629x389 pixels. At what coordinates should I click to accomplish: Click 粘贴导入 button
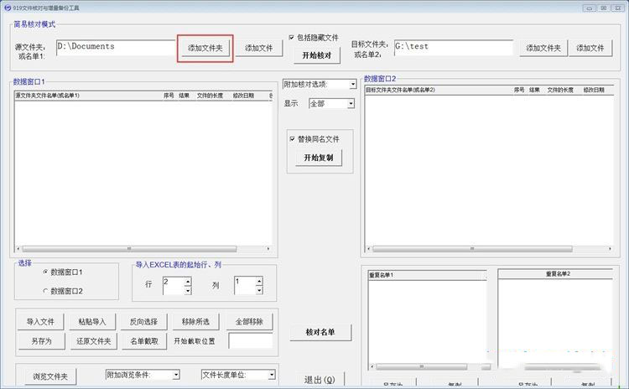click(x=92, y=322)
